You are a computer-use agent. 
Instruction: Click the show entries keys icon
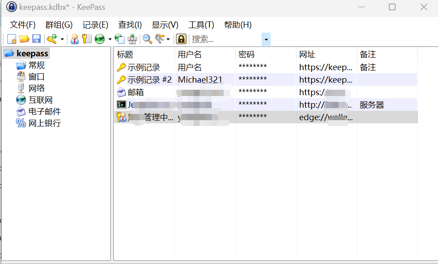coord(159,39)
